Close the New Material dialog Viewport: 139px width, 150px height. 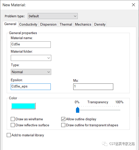133,5
